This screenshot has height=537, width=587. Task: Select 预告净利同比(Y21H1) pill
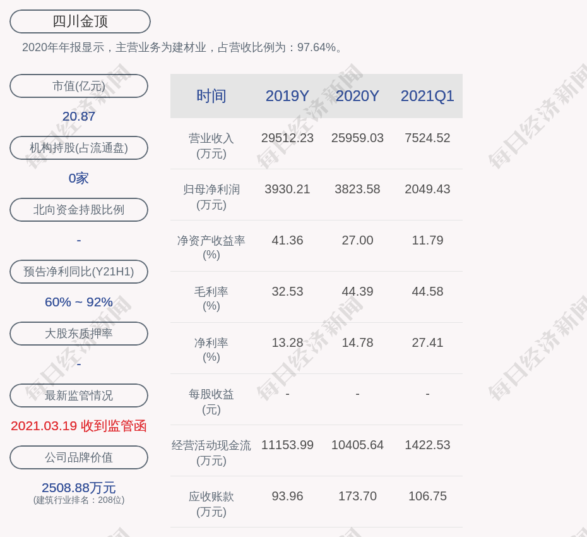79,272
